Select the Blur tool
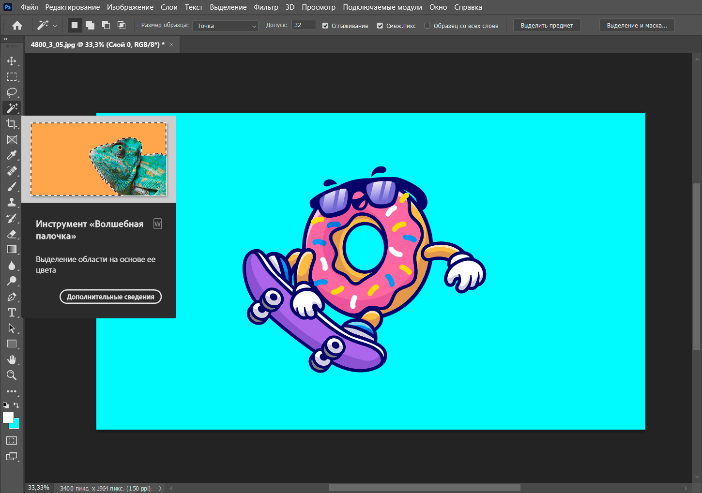 tap(12, 265)
